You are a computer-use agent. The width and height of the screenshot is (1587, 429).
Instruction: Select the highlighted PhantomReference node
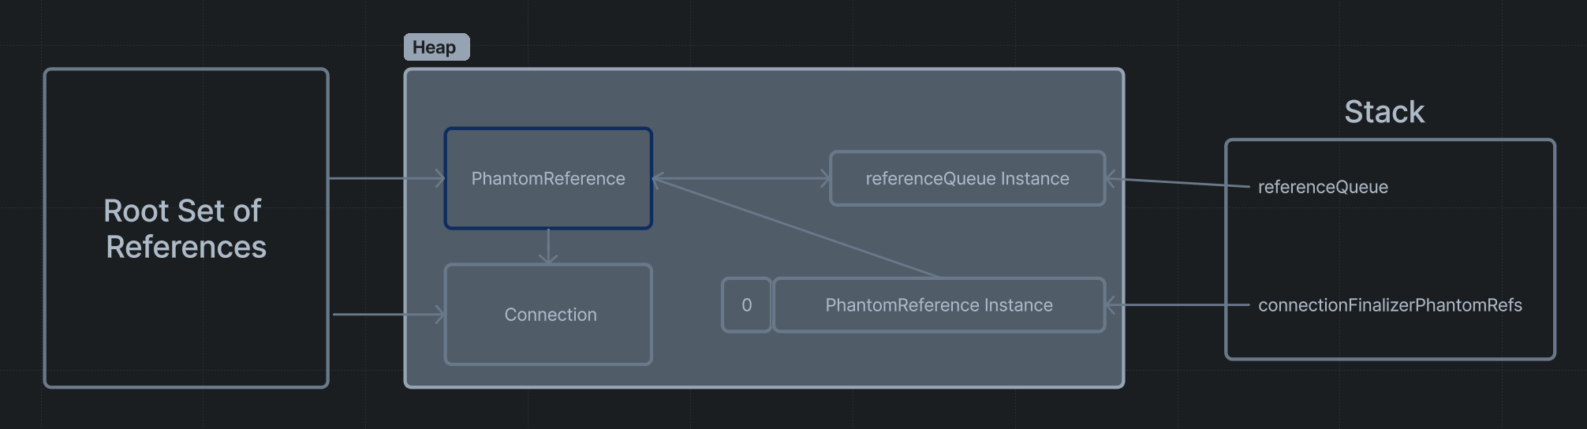[x=548, y=179]
